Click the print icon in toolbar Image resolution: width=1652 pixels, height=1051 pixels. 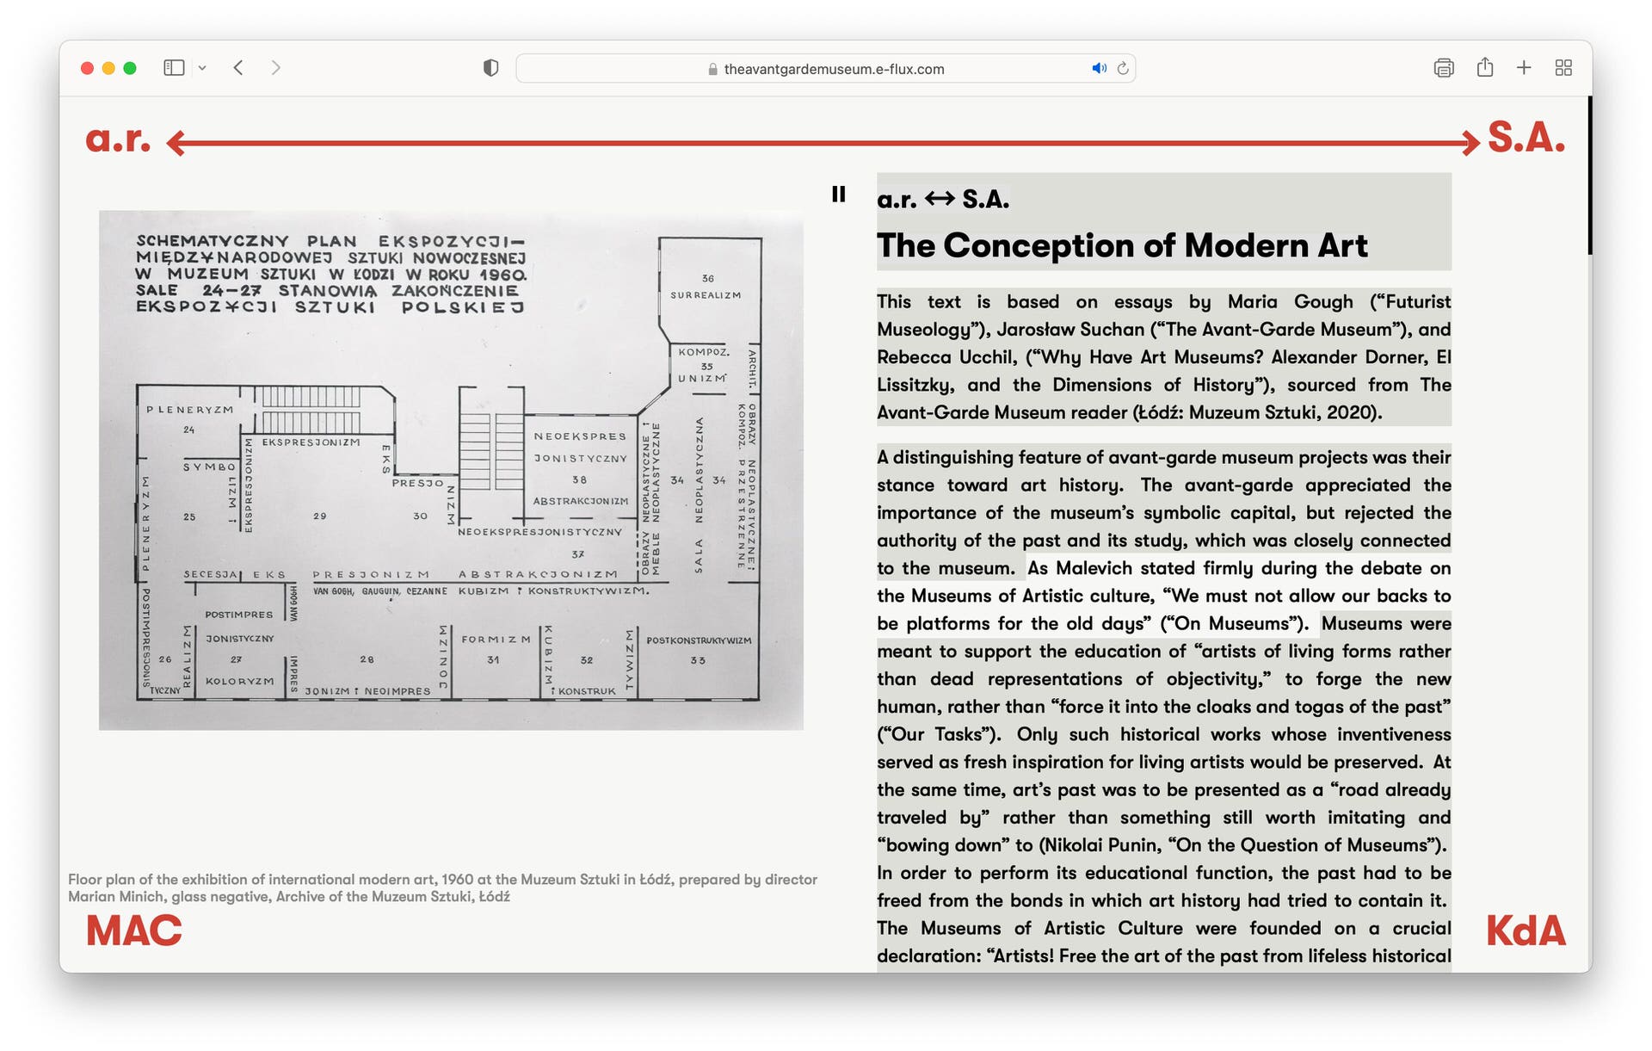point(1443,68)
